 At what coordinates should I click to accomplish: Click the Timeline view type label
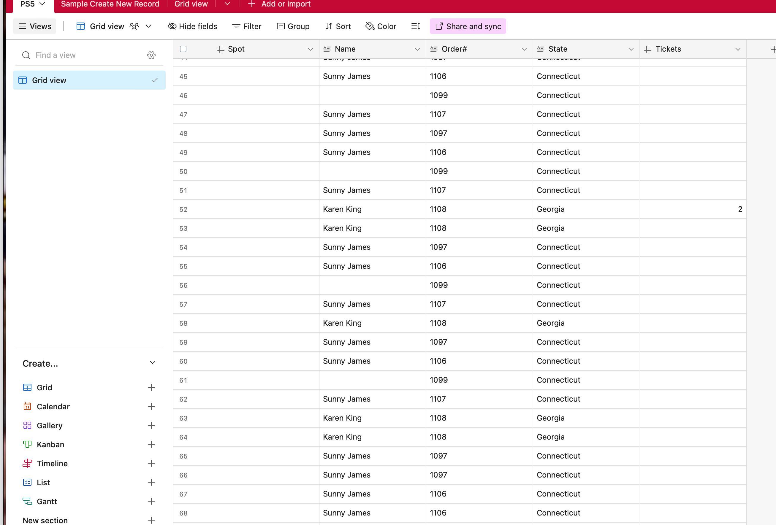[x=52, y=464]
